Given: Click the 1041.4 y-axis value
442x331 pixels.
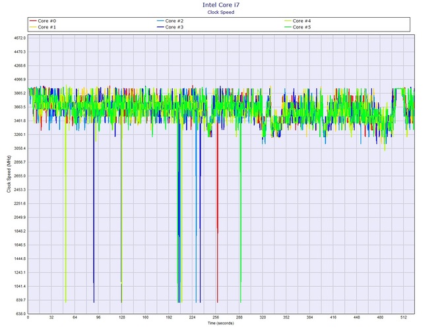Looking at the screenshot, I should pyautogui.click(x=20, y=286).
